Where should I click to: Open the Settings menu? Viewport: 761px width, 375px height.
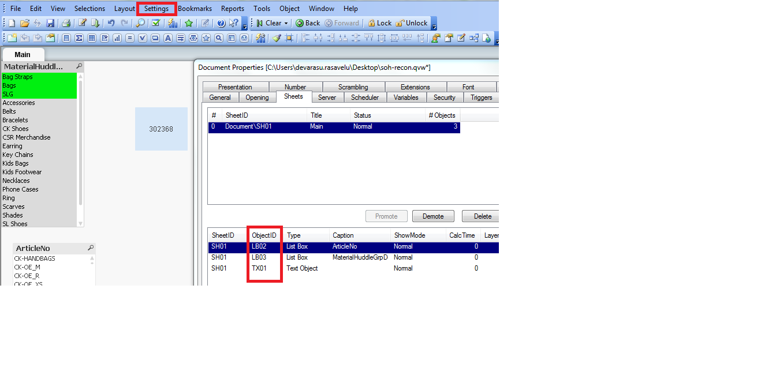point(156,9)
